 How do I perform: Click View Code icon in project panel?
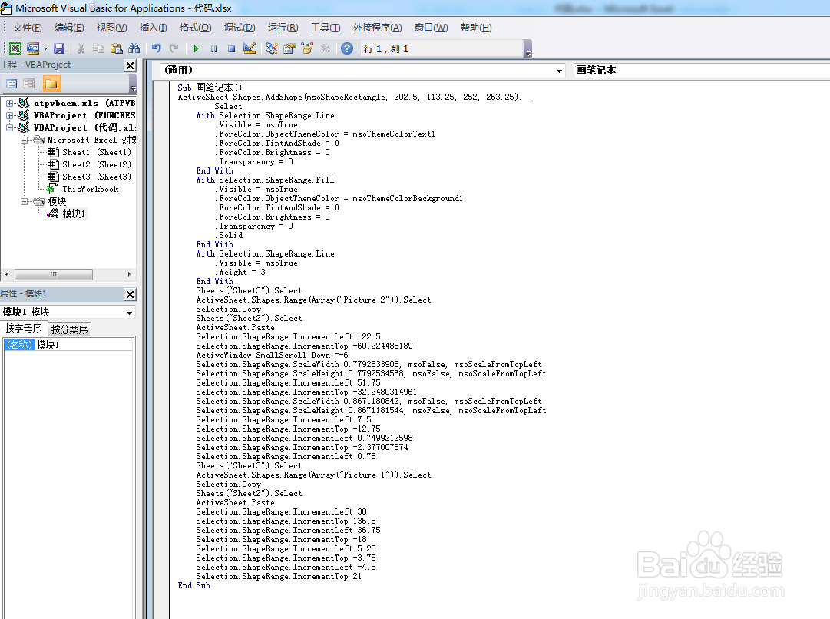(x=12, y=84)
